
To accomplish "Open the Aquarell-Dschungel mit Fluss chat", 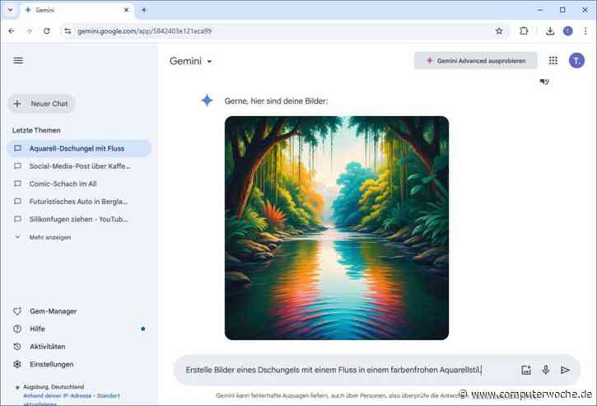I will 79,148.
